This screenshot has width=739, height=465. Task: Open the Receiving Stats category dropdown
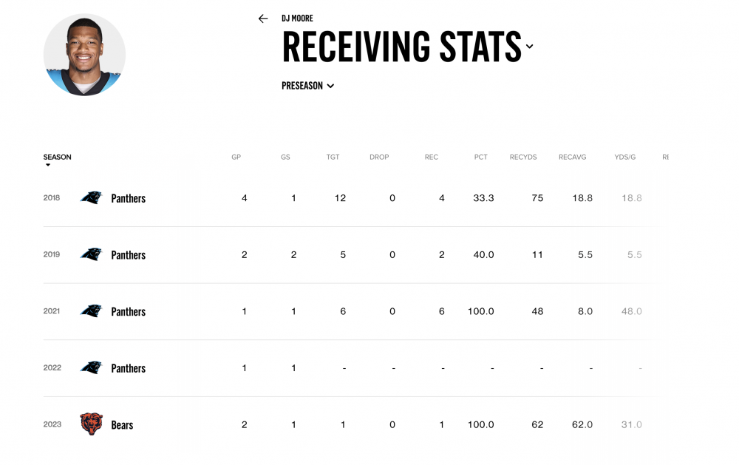[529, 47]
